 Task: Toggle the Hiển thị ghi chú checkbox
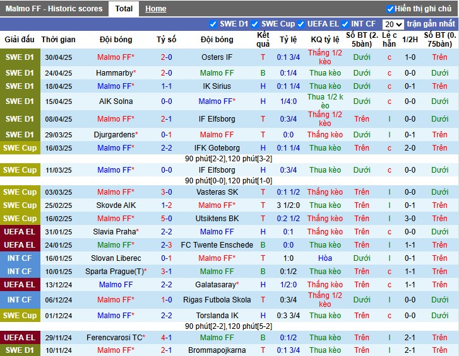[x=390, y=9]
